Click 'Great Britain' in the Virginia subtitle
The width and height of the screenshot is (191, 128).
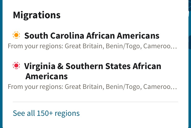84,87
